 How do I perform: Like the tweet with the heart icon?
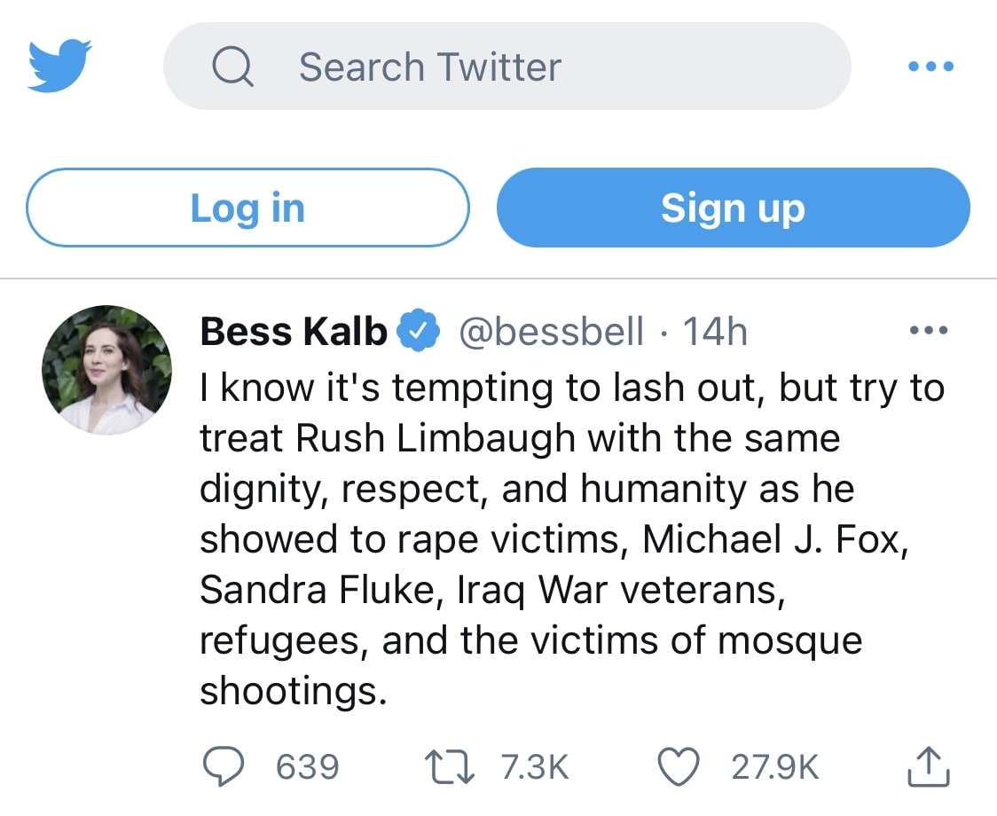click(679, 767)
